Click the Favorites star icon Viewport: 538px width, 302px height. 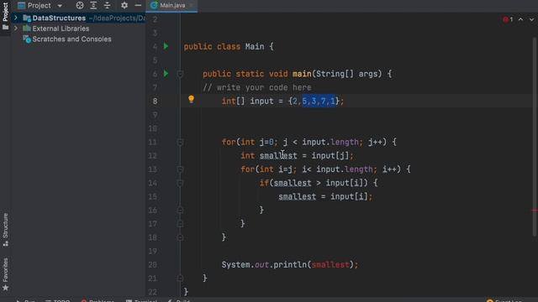pyautogui.click(x=5, y=288)
